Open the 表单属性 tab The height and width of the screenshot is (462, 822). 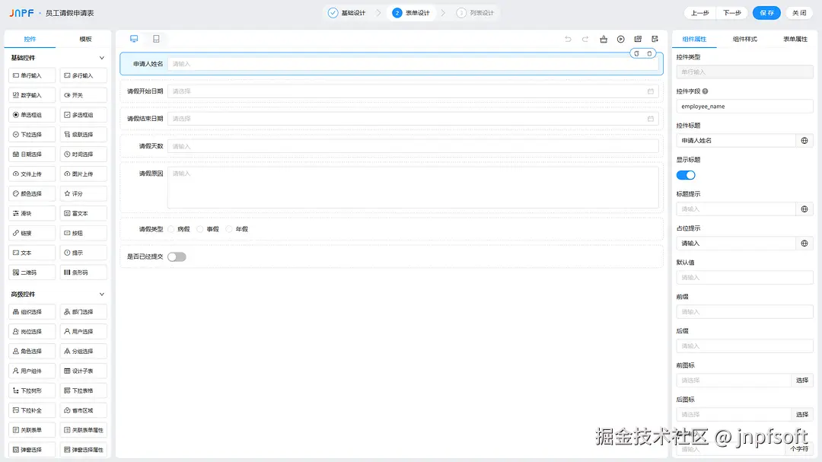795,40
